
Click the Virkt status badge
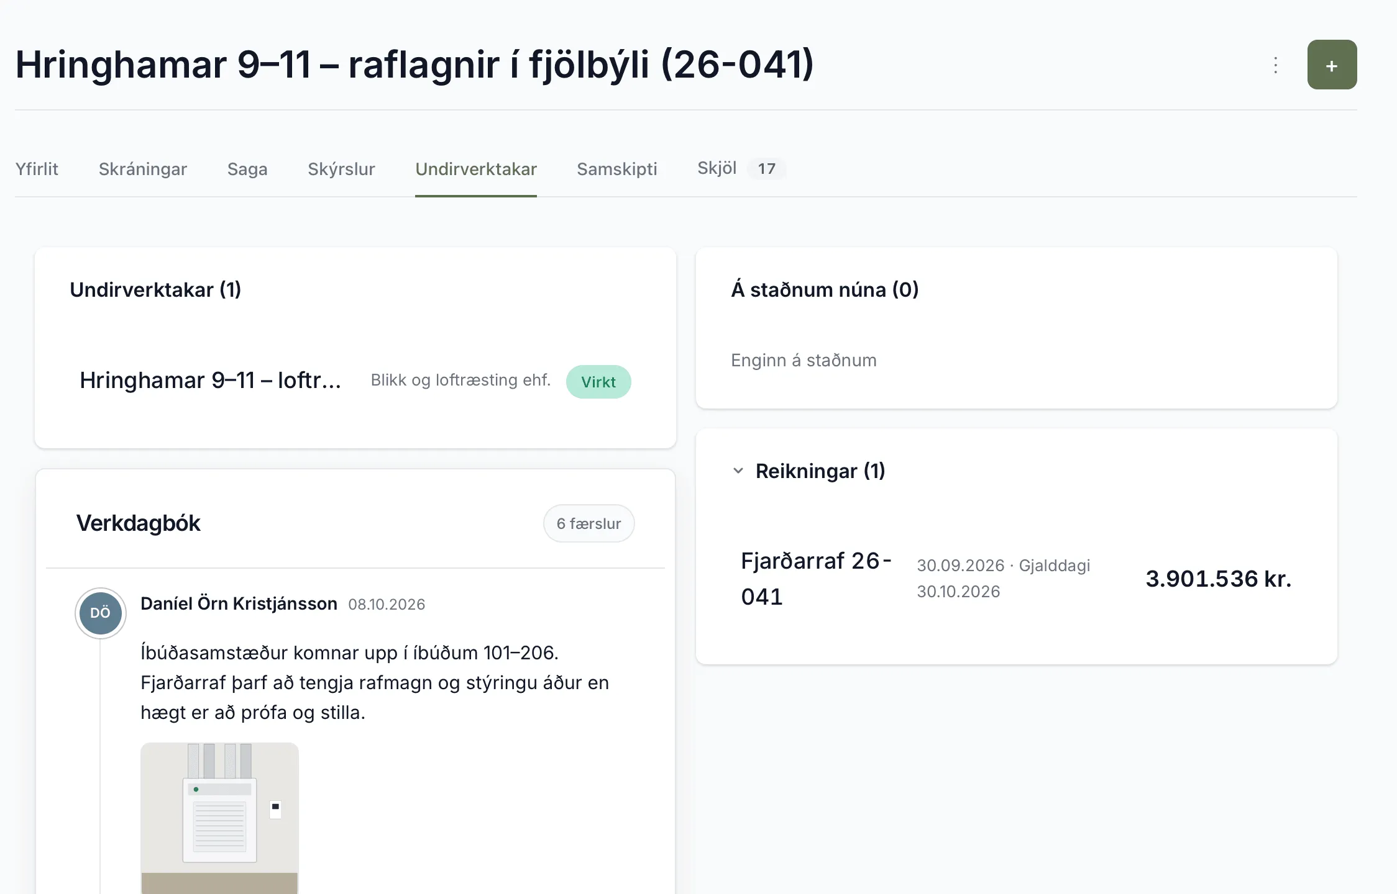click(598, 382)
